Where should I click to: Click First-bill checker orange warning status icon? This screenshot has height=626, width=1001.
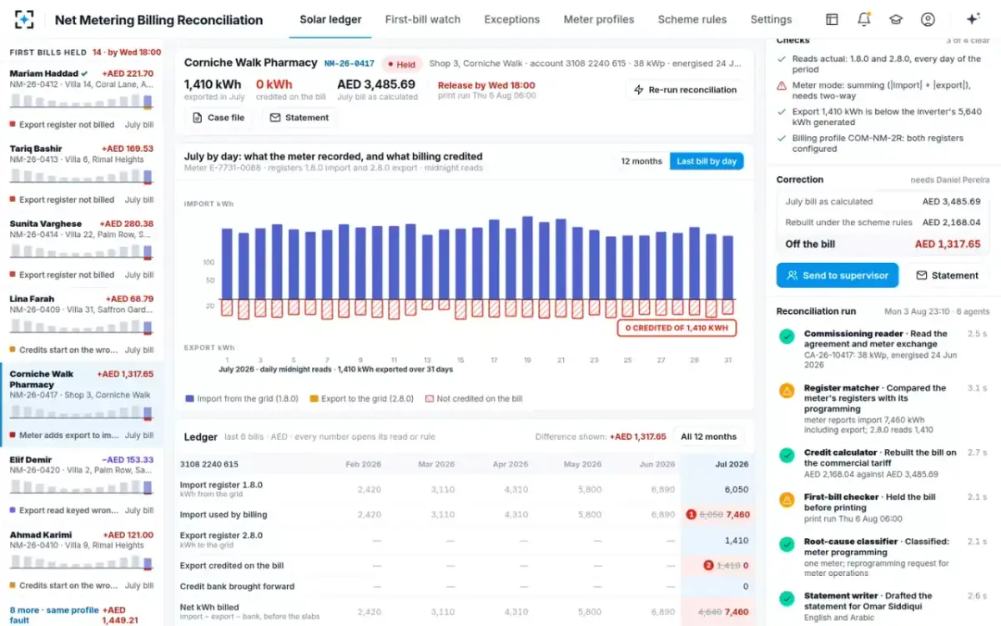click(x=786, y=499)
